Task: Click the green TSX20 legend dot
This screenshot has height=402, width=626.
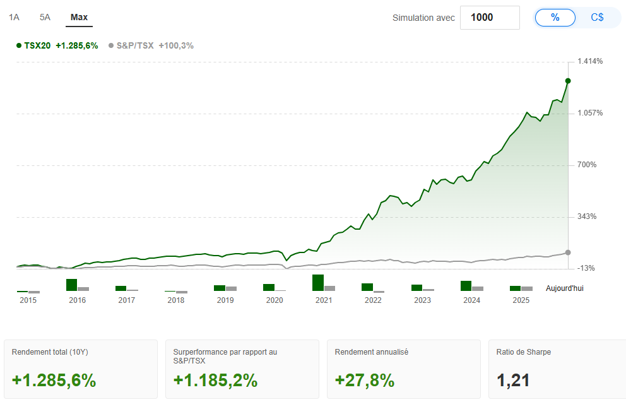Action: [18, 45]
